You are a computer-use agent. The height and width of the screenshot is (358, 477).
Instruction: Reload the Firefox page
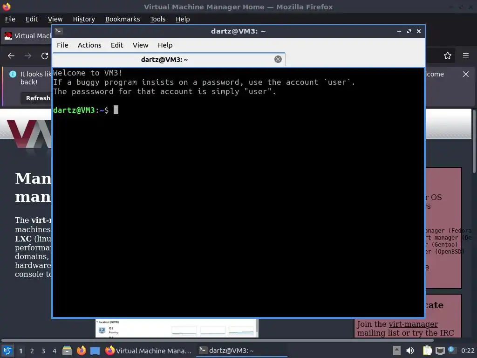(45, 56)
